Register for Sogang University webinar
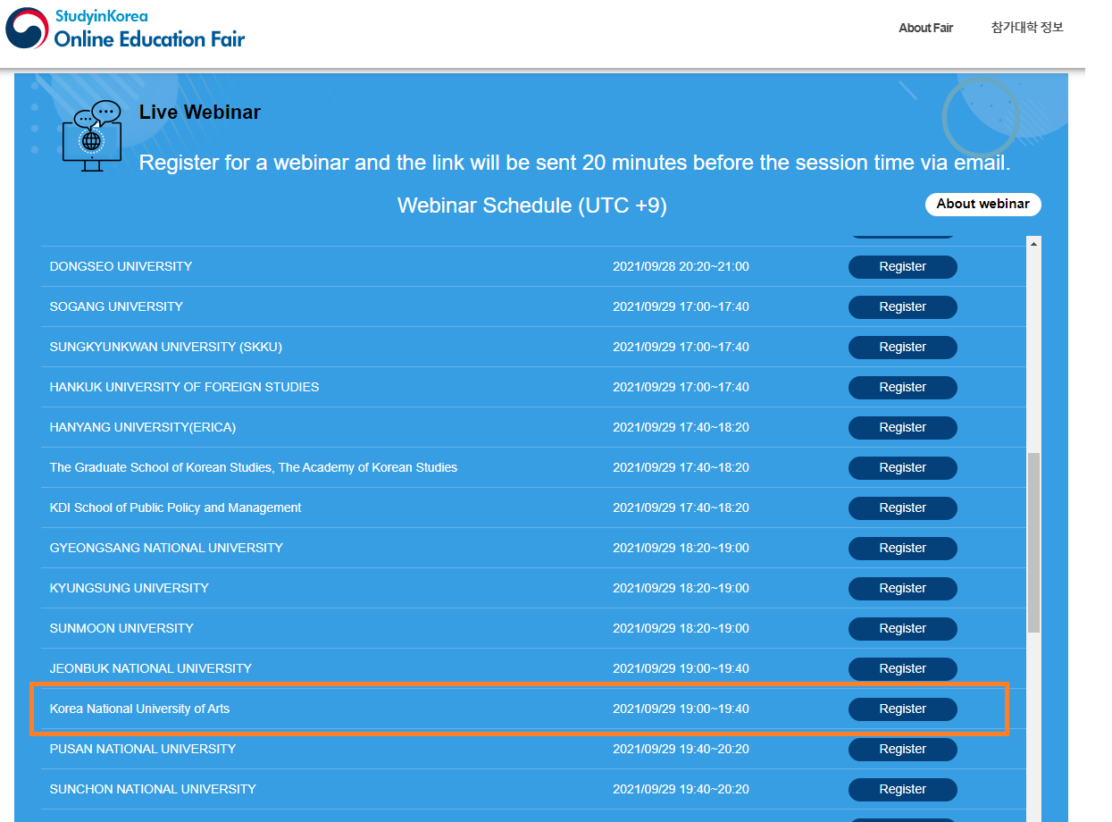The image size is (1112, 822). (x=902, y=307)
